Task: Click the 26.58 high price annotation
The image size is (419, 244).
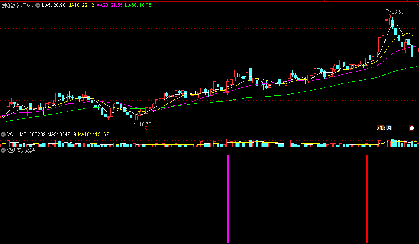Action: point(398,12)
